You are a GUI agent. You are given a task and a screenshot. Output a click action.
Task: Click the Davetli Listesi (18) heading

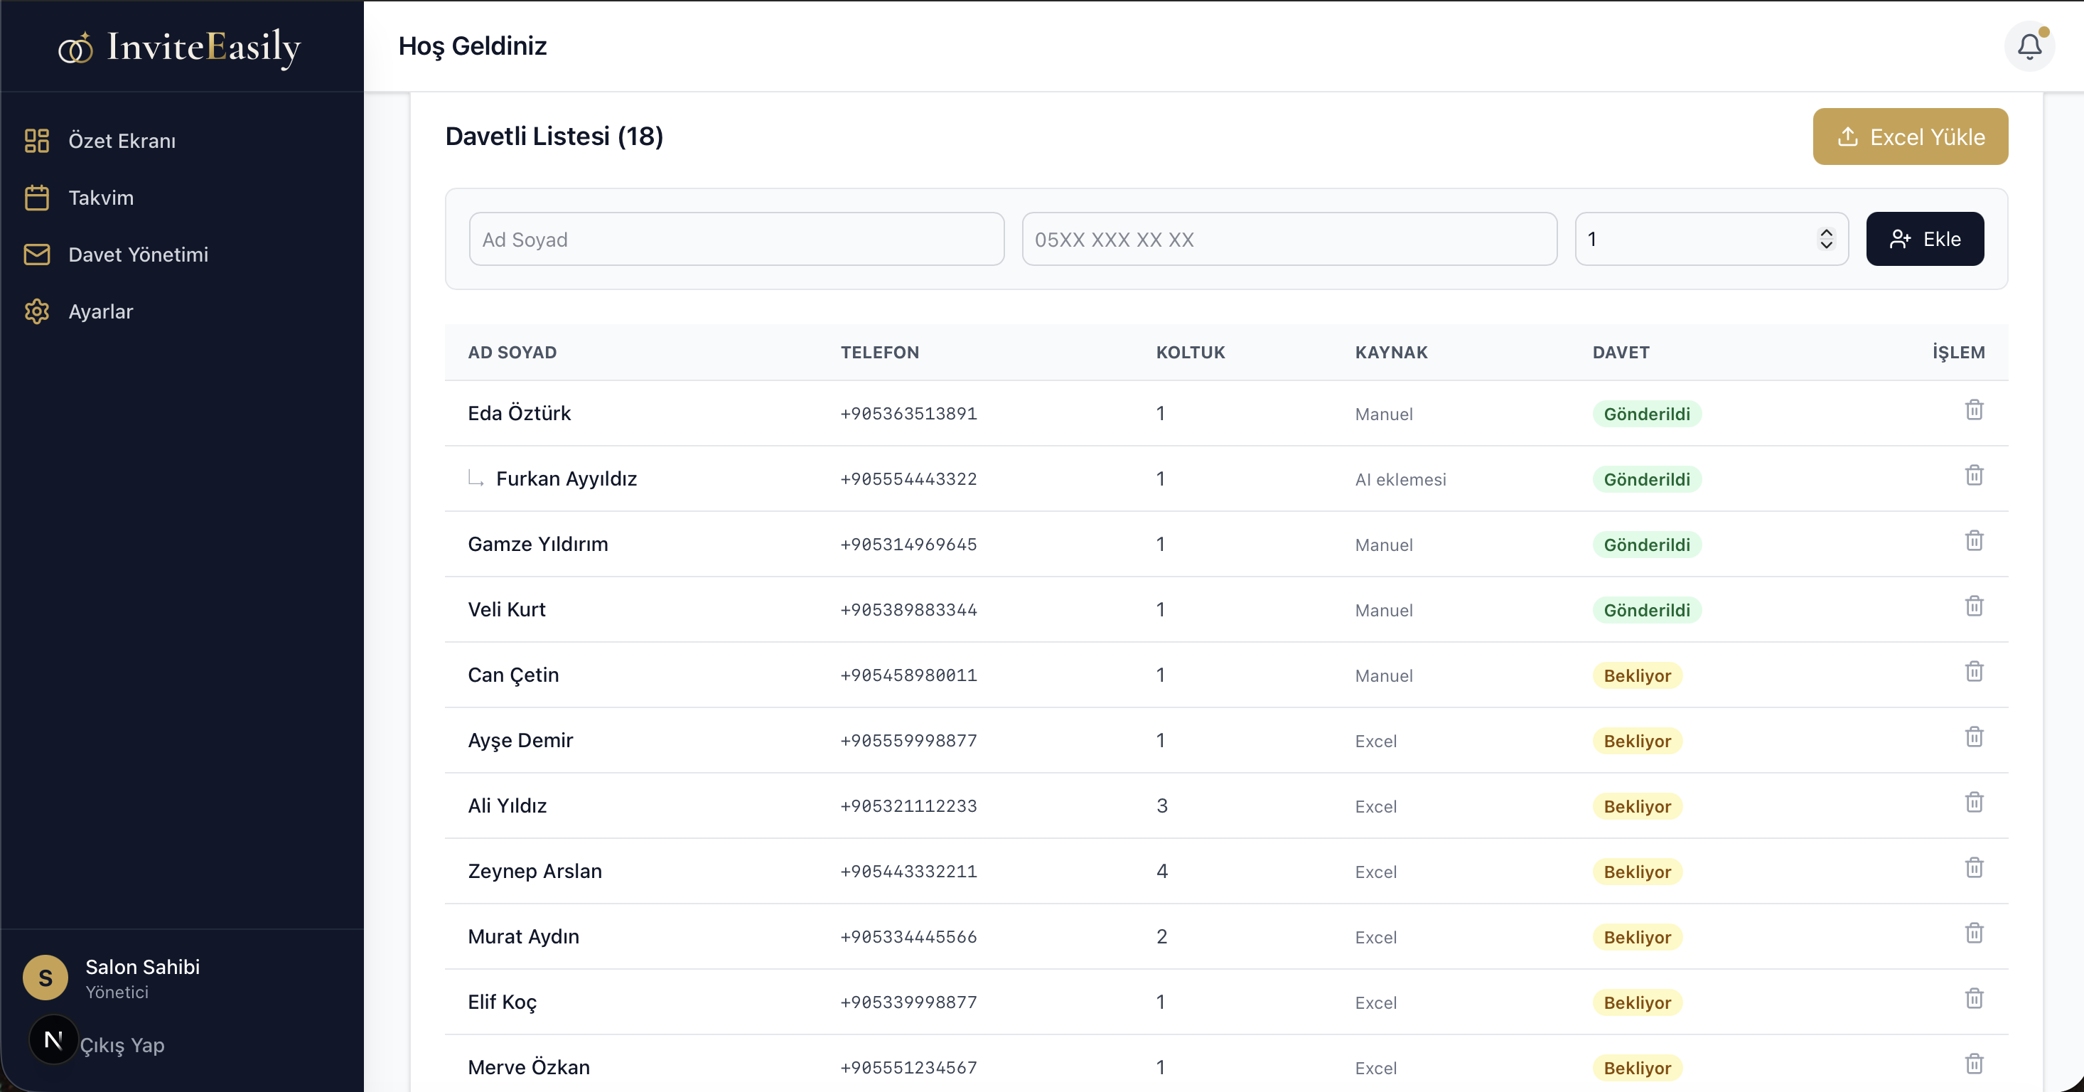pyautogui.click(x=554, y=136)
